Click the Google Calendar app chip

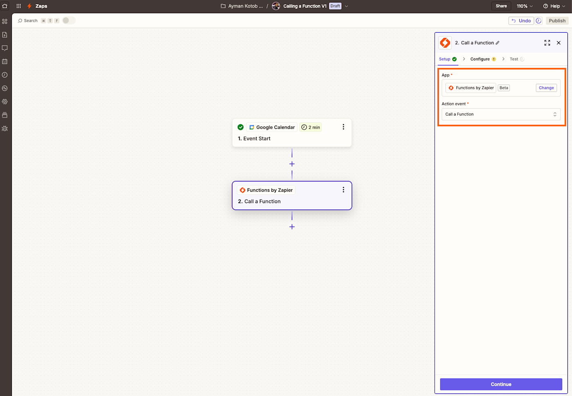272,127
